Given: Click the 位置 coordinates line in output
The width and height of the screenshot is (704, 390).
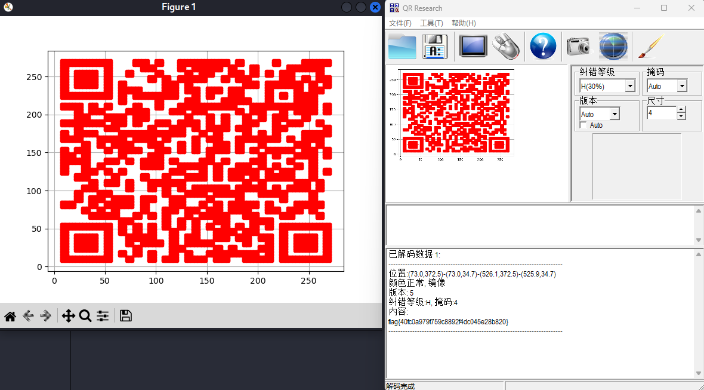Looking at the screenshot, I should point(473,274).
